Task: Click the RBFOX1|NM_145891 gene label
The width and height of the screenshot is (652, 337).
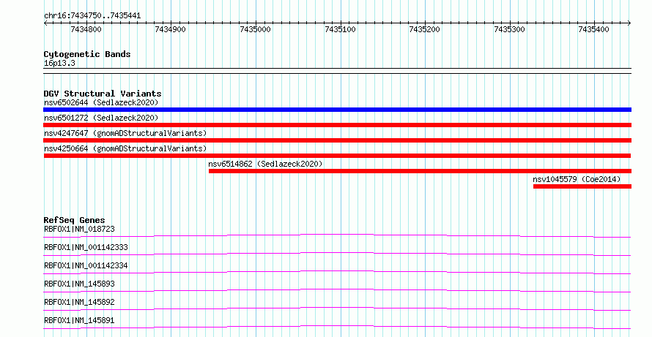Action: point(79,320)
